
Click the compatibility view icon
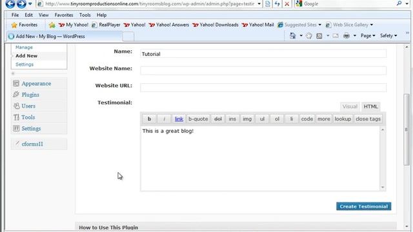[x=268, y=4]
